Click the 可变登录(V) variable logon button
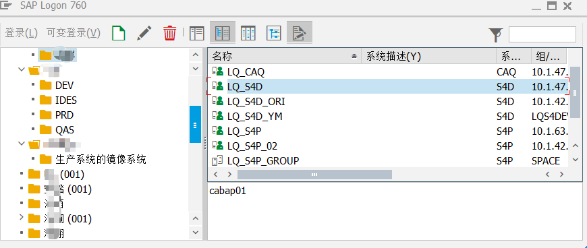This screenshot has width=587, height=248. point(74,33)
